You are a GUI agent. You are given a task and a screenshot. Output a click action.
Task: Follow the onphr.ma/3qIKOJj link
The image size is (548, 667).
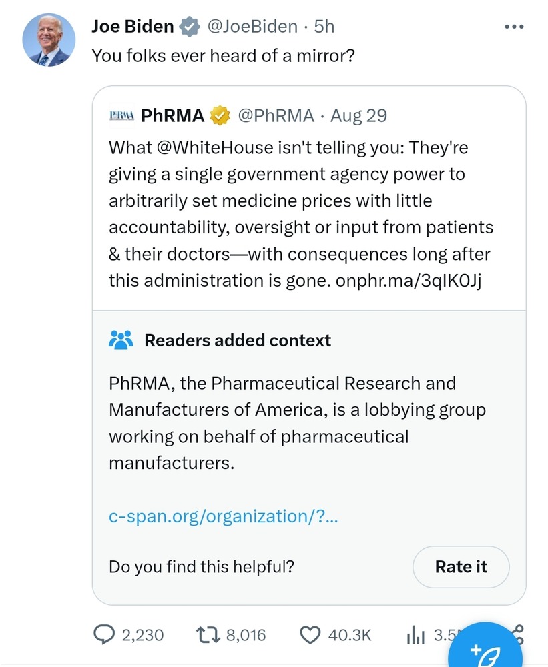click(x=409, y=281)
